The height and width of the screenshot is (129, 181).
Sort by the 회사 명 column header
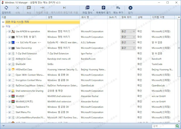(x=94, y=17)
